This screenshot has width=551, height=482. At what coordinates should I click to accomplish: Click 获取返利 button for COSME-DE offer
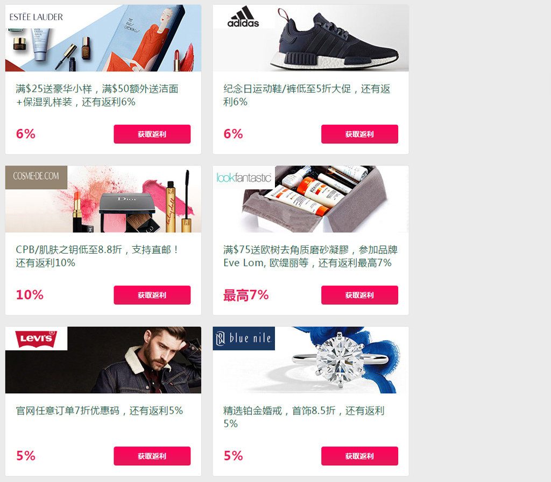[x=152, y=295]
